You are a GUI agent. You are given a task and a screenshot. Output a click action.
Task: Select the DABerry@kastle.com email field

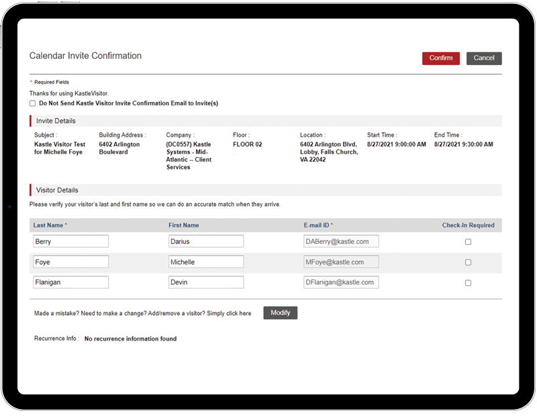[341, 241]
